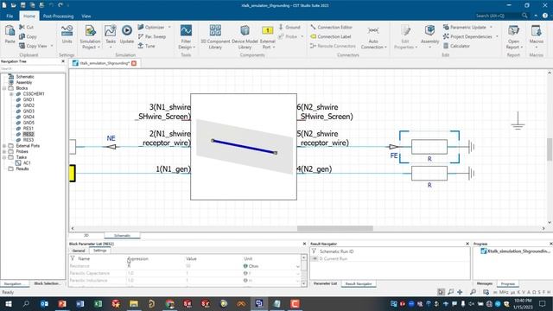Open the Tune tool

[x=146, y=46]
